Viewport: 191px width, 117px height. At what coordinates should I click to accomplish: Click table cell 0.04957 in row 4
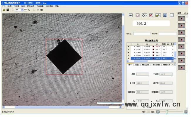click(x=137, y=47)
